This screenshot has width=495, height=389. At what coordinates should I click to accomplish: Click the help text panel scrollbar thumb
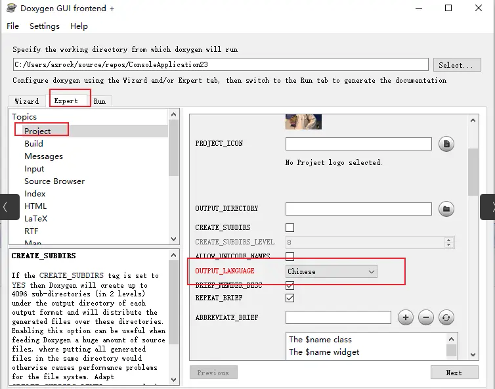click(x=173, y=302)
